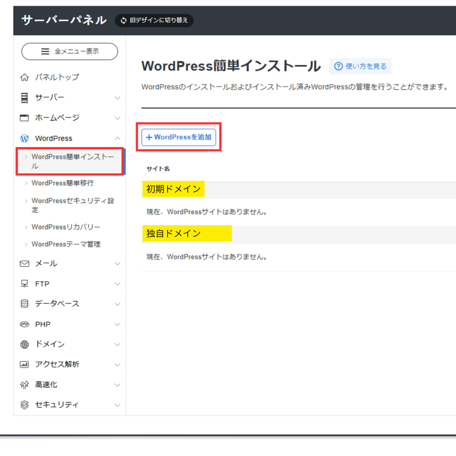
Task: Switch to old design with 旧デザインに切り替え
Action: [154, 20]
